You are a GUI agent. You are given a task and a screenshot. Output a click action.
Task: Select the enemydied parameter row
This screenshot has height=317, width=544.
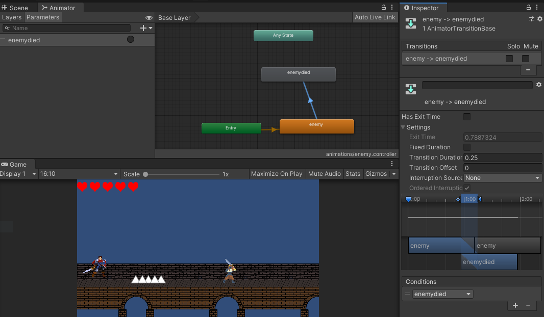77,40
